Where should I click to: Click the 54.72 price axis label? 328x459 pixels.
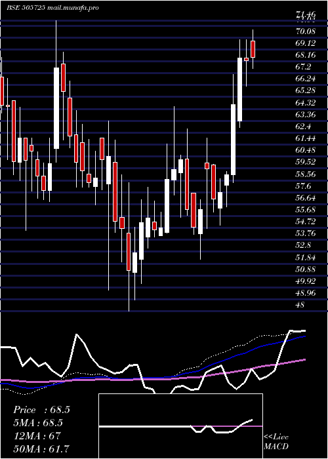pos(306,222)
